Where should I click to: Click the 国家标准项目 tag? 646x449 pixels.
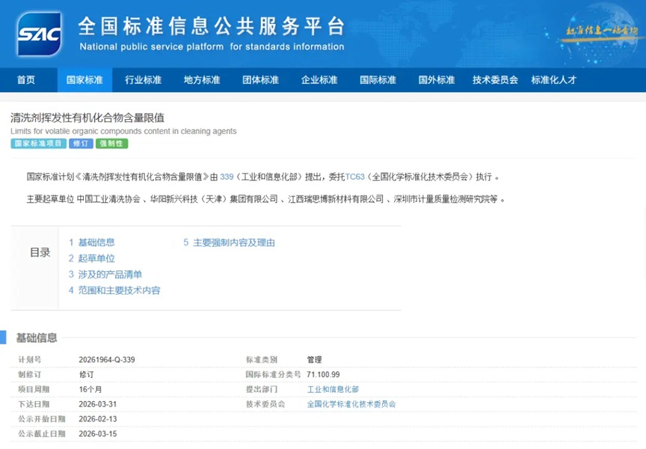pos(38,144)
